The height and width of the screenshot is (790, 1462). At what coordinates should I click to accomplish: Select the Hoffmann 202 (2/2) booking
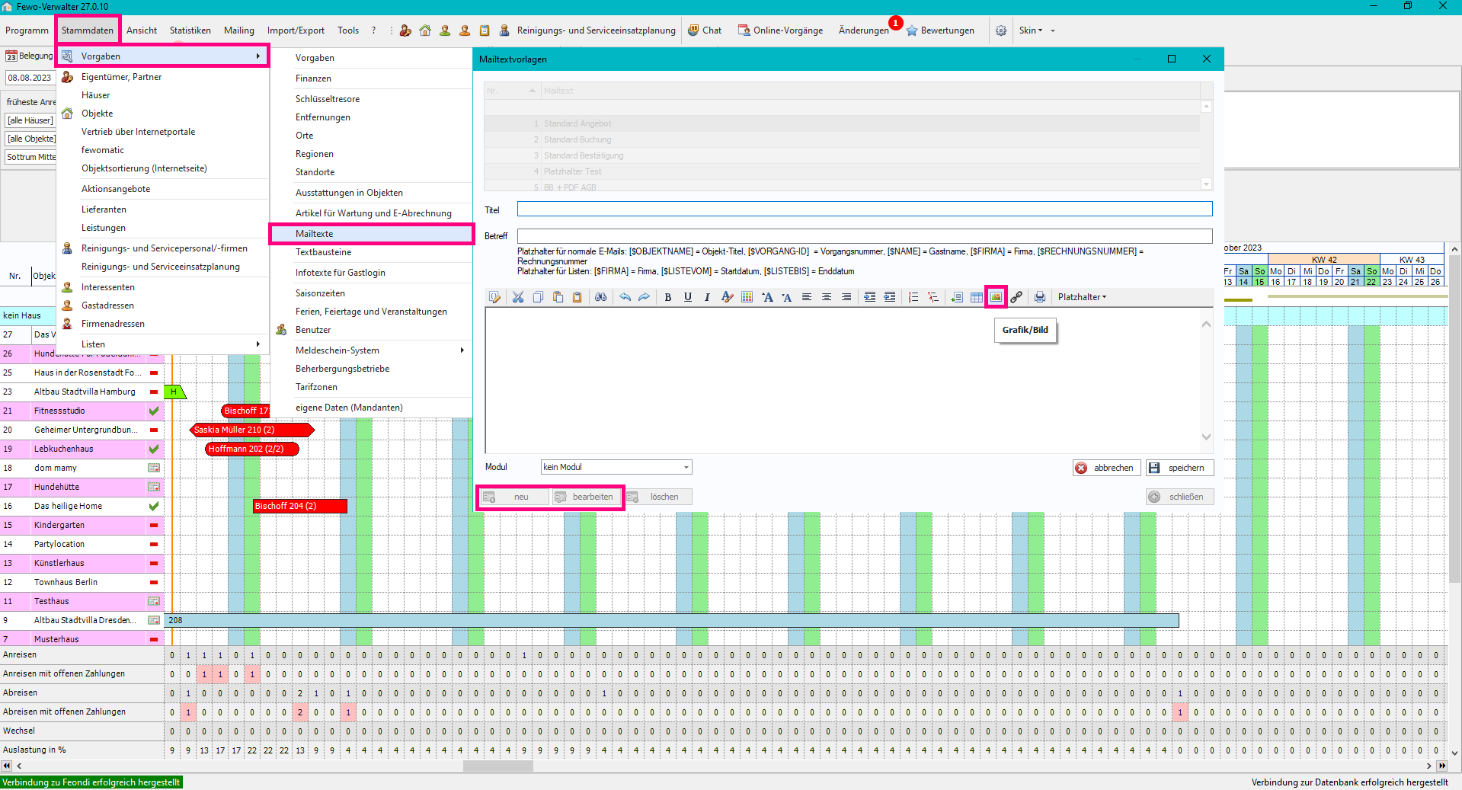point(252,449)
